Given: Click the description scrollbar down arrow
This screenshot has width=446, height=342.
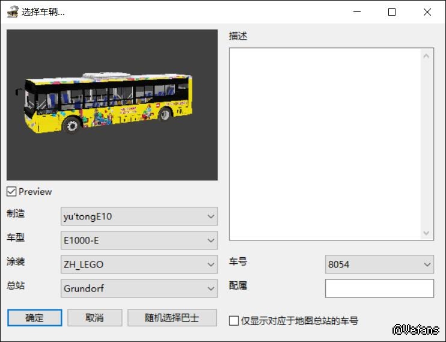Looking at the screenshot, I should pos(427,233).
